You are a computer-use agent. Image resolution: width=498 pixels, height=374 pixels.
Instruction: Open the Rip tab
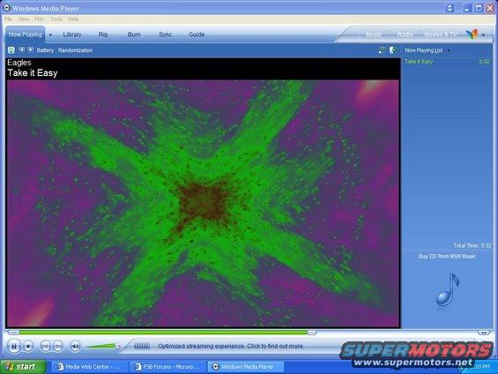[103, 34]
